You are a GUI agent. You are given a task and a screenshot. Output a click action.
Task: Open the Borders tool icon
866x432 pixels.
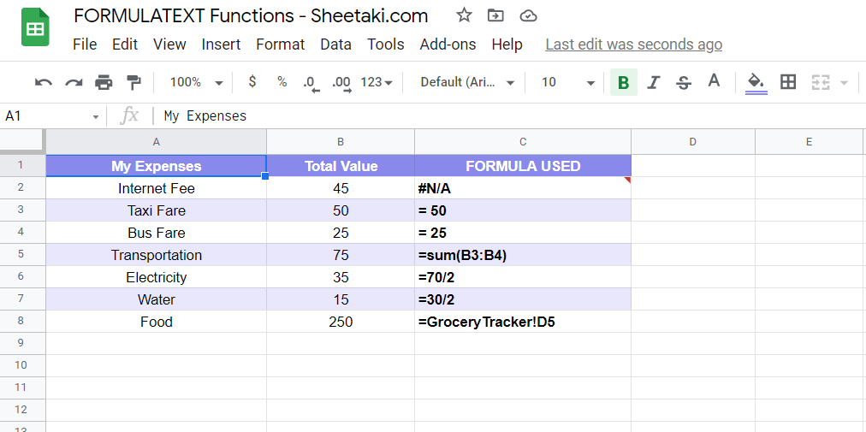point(788,82)
